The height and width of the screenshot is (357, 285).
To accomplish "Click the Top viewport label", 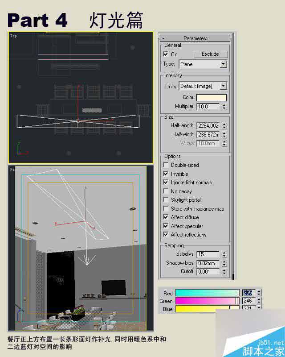I will 13,36.
